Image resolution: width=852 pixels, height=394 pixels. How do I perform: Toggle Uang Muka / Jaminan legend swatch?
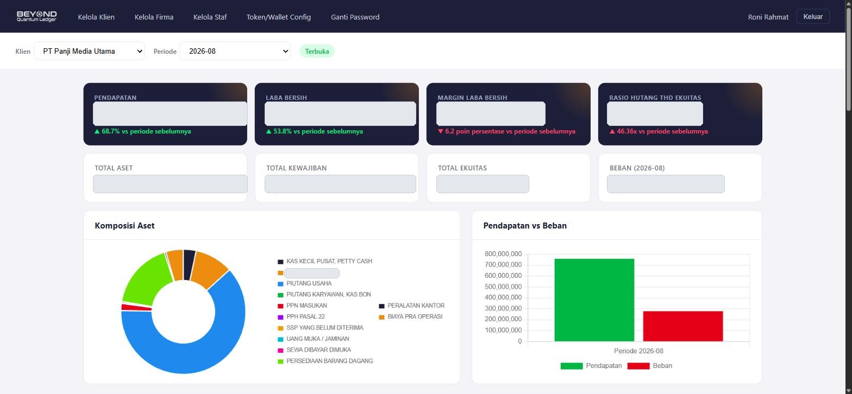(280, 339)
